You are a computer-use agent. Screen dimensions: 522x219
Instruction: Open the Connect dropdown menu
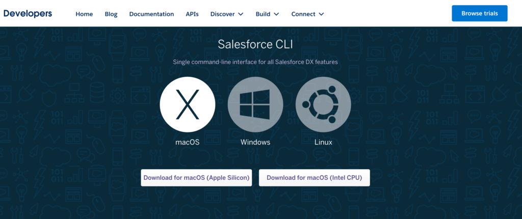tap(307, 14)
